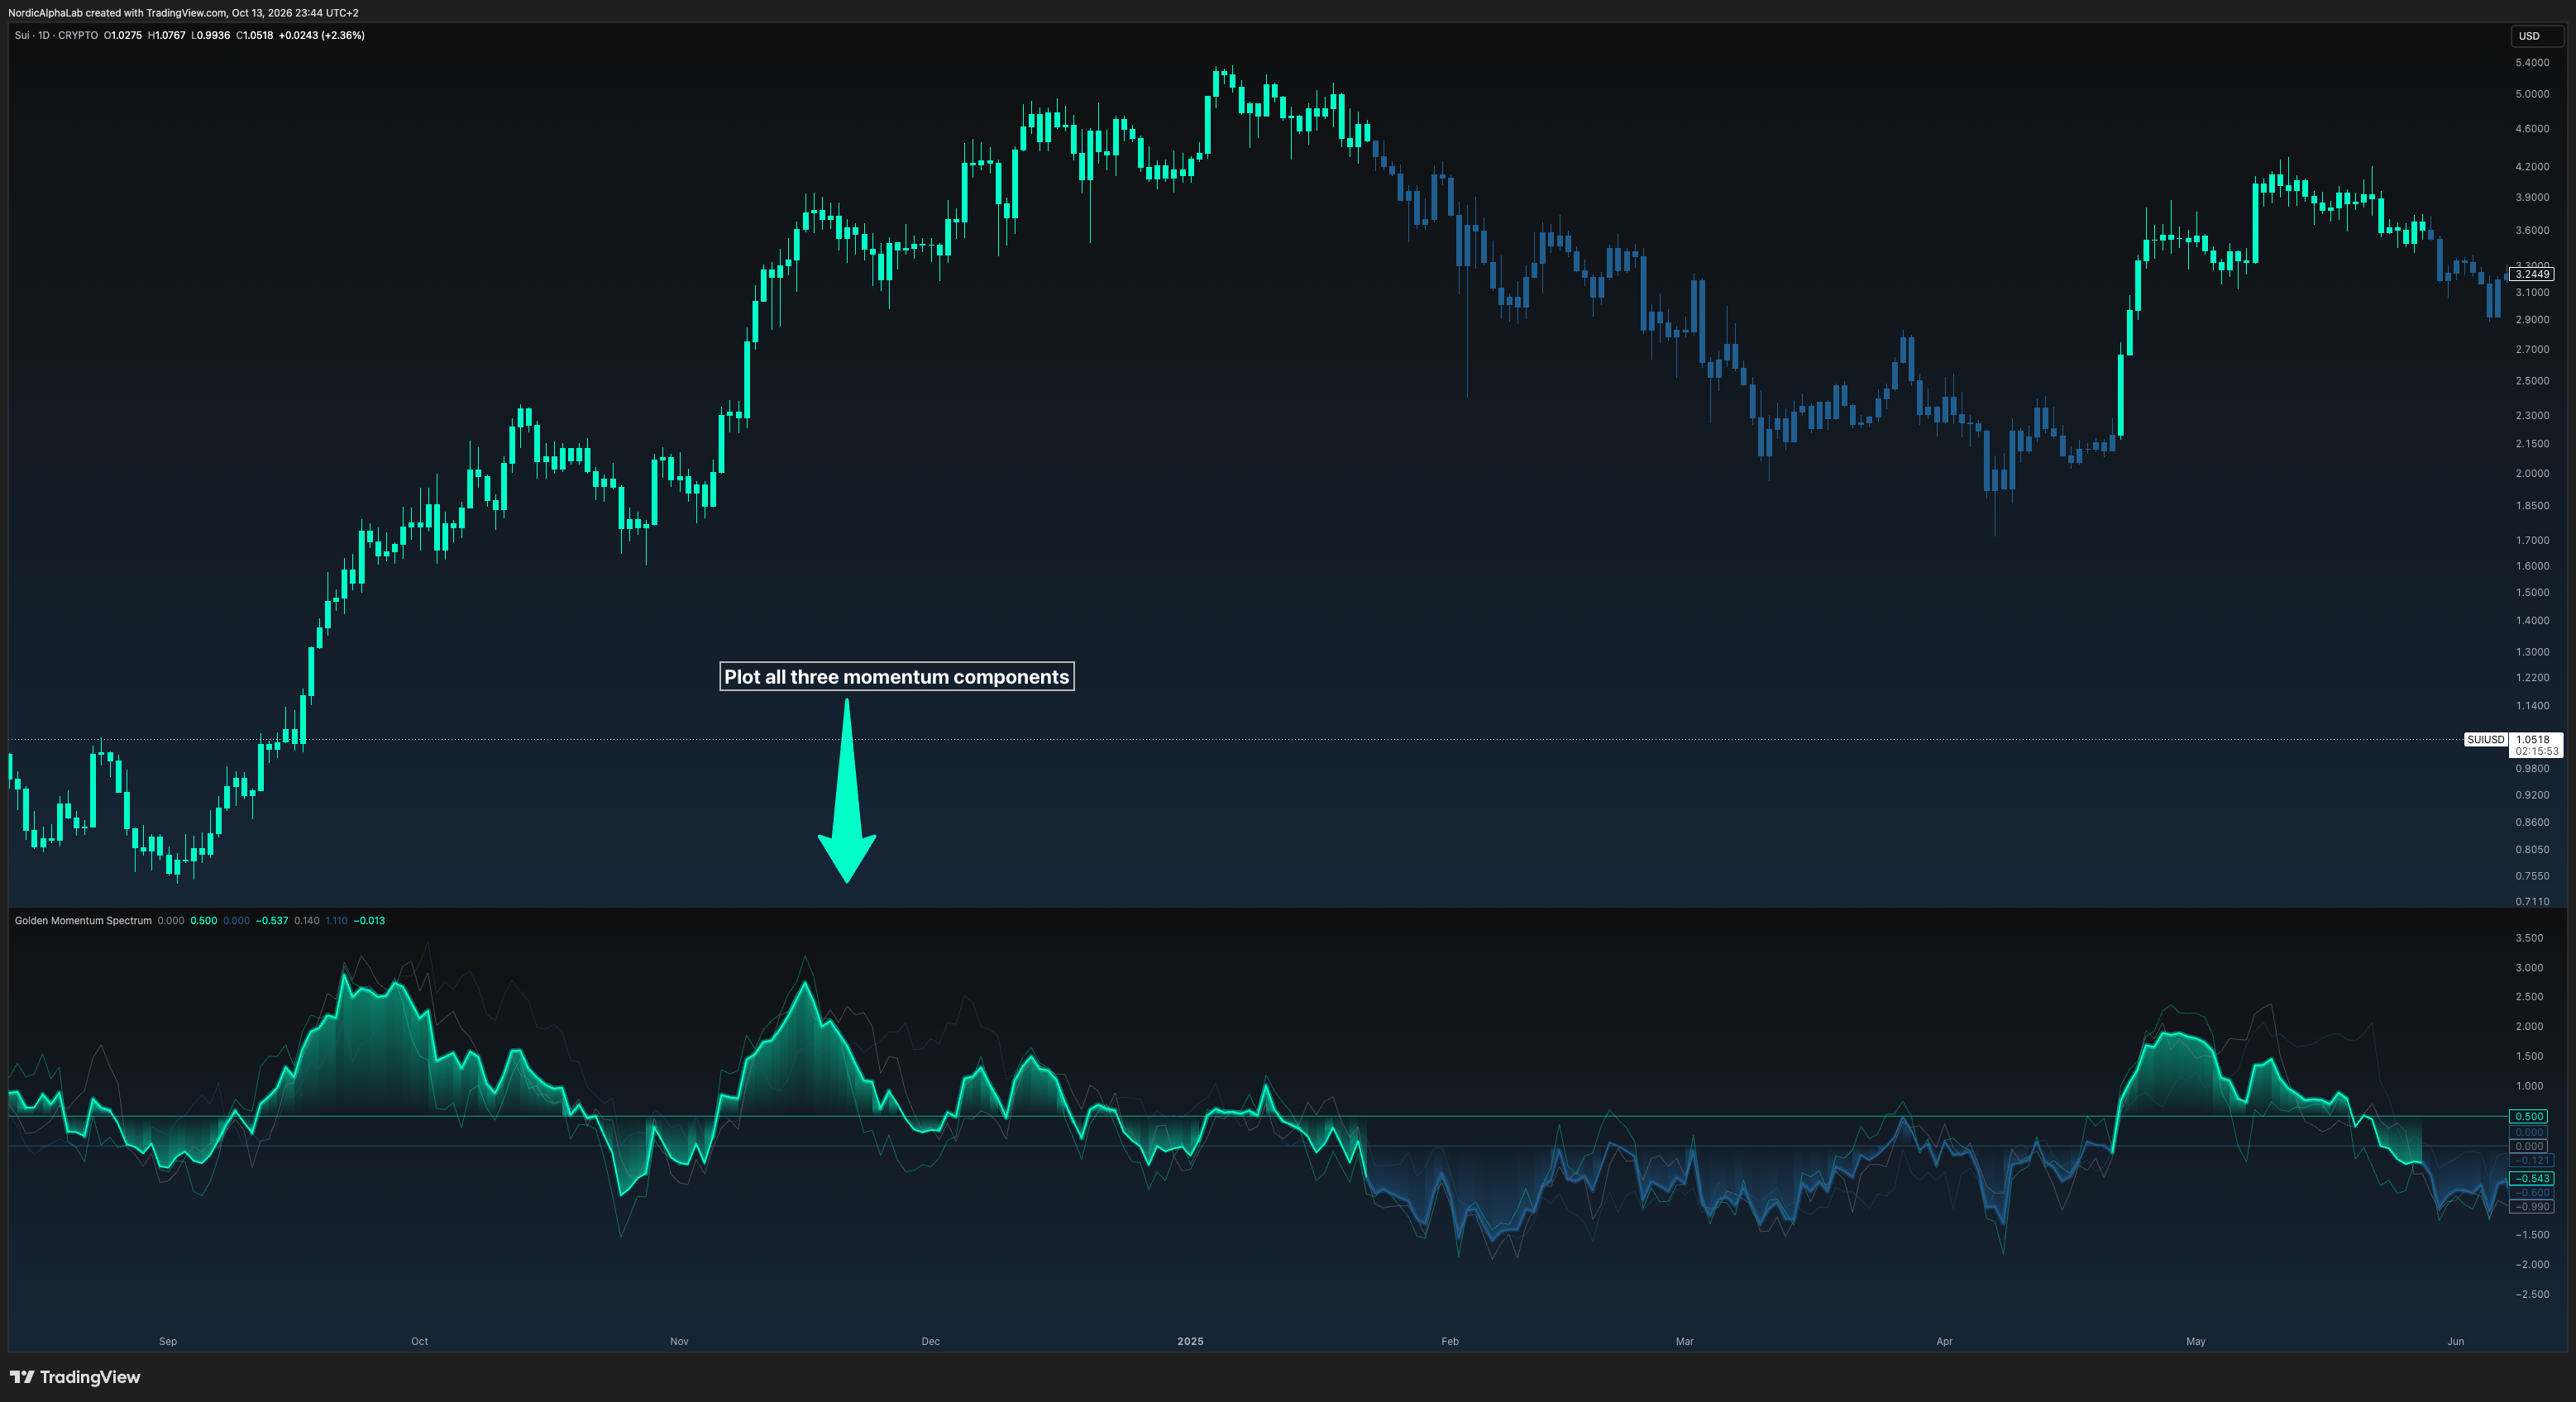Click the SUIUSD symbol tag on the price axis
The width and height of the screenshot is (2576, 1402).
click(x=2485, y=740)
